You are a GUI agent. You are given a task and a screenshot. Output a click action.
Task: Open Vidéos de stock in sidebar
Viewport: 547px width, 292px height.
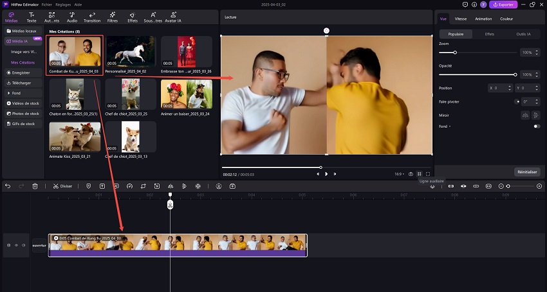(x=23, y=103)
